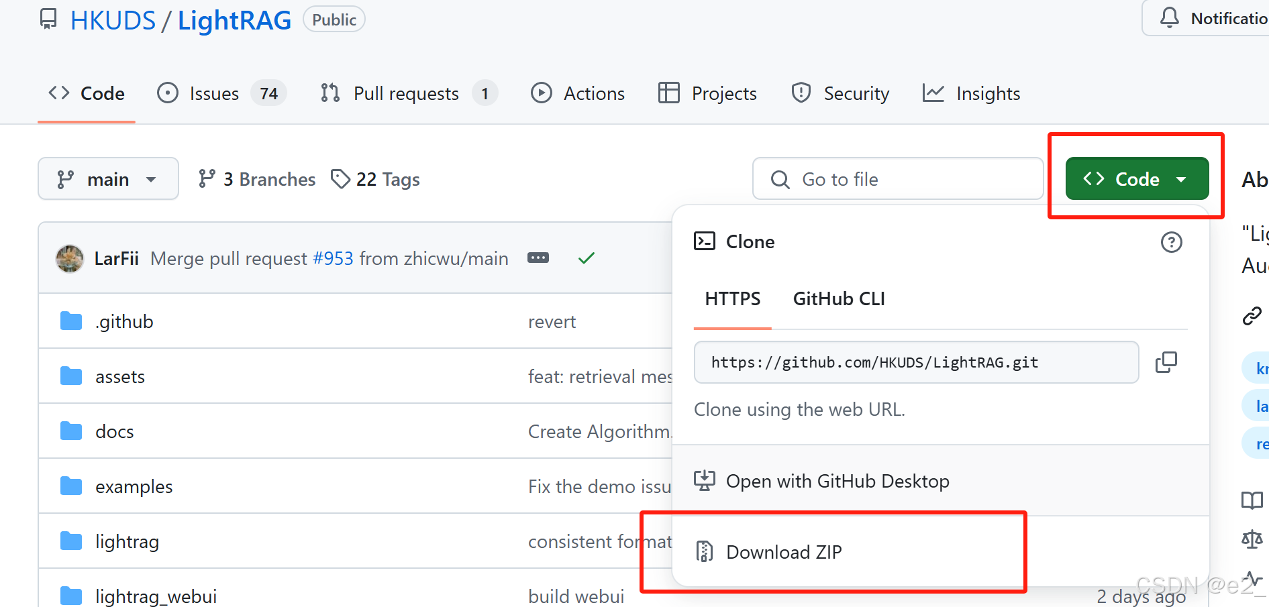1269x607 pixels.
Task: Open the examples folder
Action: click(x=134, y=486)
